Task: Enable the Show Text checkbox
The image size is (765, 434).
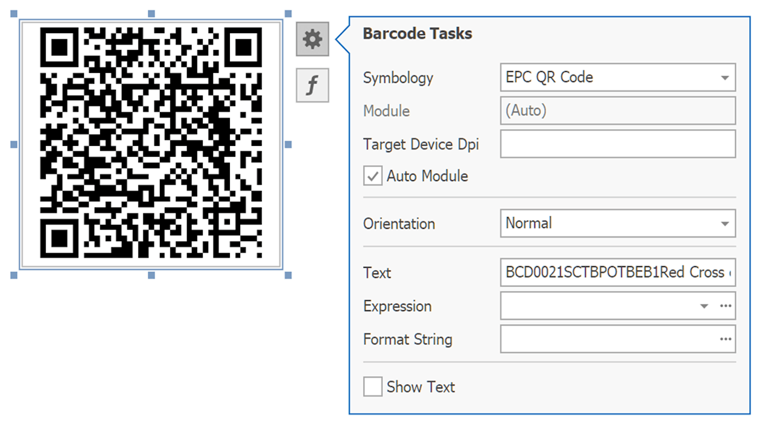Action: (x=373, y=387)
